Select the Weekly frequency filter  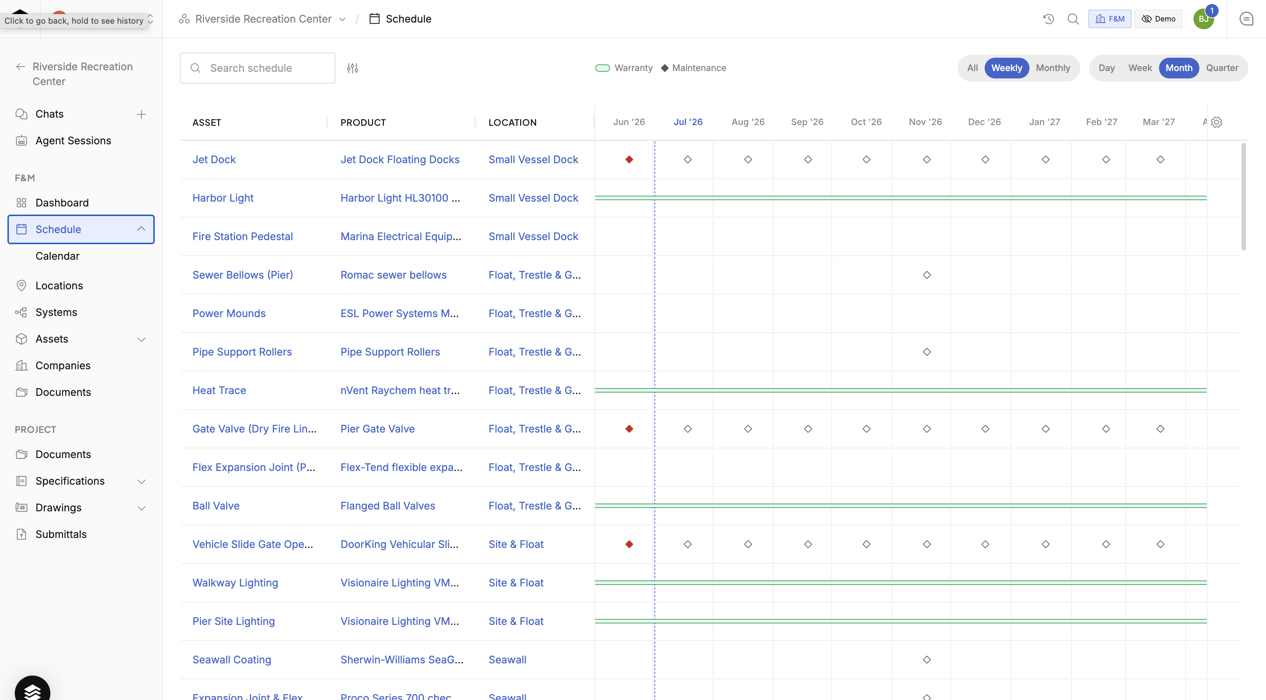1006,68
